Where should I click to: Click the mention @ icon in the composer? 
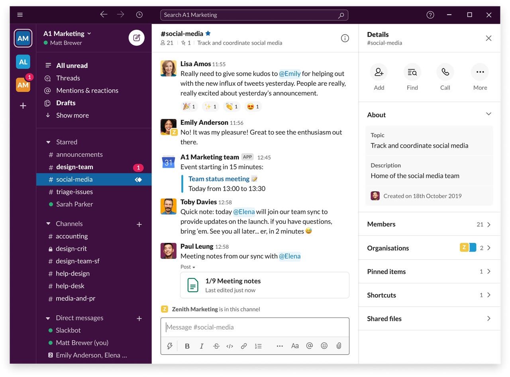(310, 346)
